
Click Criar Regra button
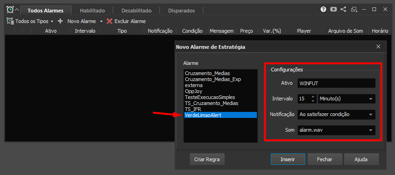207,159
